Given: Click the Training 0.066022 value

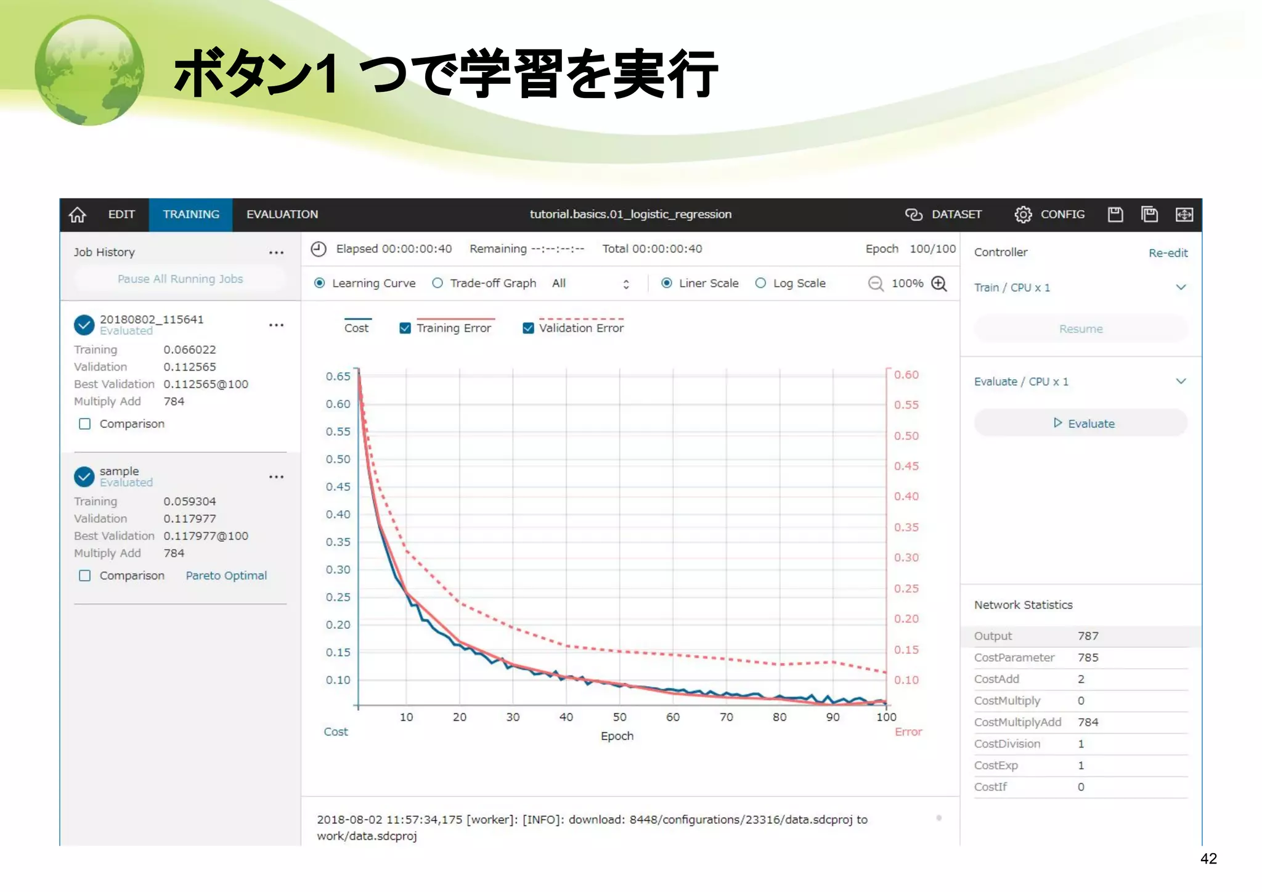Looking at the screenshot, I should tap(190, 350).
